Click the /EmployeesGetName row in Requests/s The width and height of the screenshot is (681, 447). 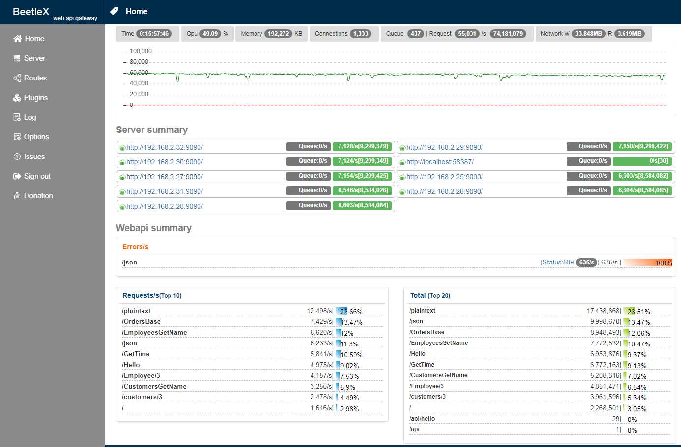pyautogui.click(x=253, y=333)
